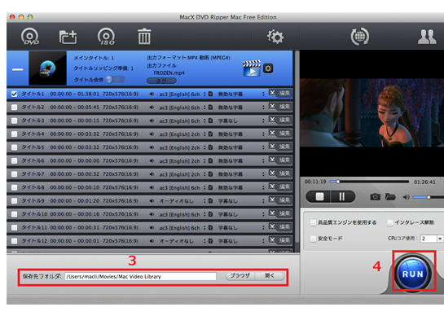Open subtitle dropdown for タイトル4

point(263,134)
